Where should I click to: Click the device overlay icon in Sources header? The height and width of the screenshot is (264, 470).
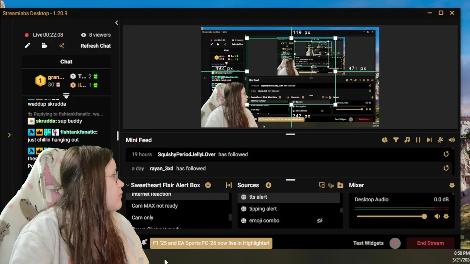(322, 185)
